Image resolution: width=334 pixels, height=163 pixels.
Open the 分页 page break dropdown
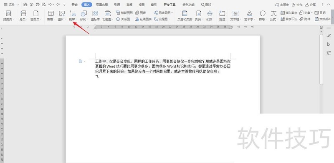click(x=23, y=16)
